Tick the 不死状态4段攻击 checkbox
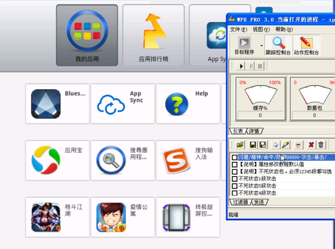The width and height of the screenshot is (335, 249). point(235,193)
